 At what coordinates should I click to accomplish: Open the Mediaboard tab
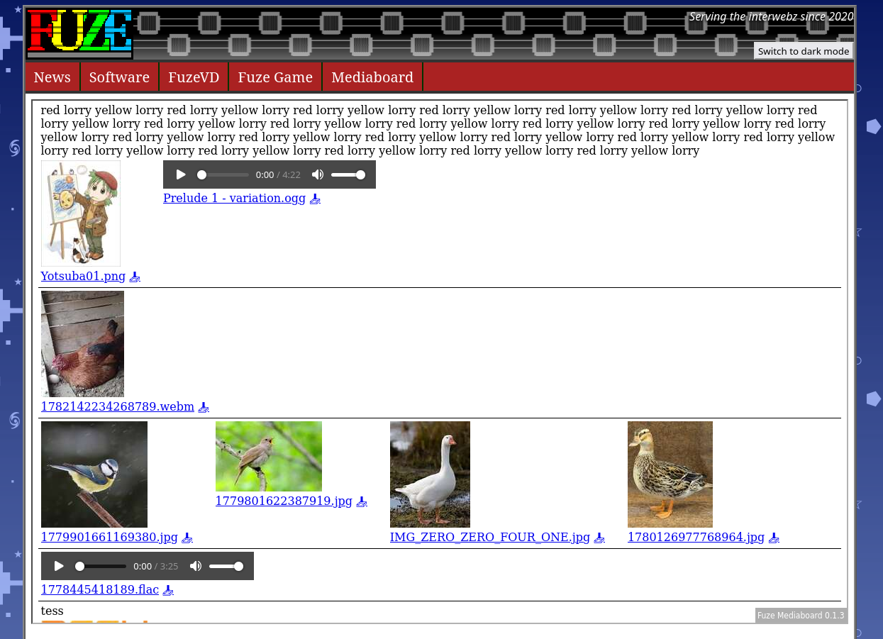(372, 77)
